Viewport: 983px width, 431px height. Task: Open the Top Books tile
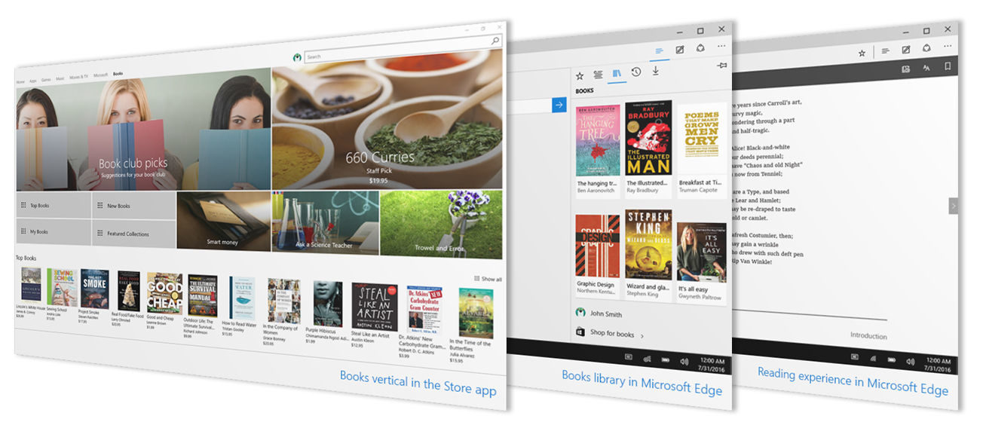(54, 205)
